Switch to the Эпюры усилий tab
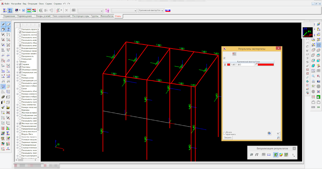322x169 pixels. pos(43,16)
